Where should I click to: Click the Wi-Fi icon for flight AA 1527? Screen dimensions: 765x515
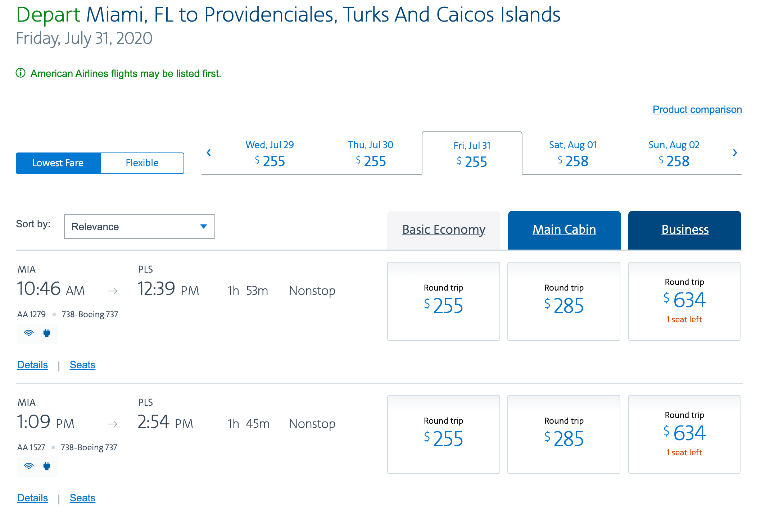pyautogui.click(x=29, y=466)
